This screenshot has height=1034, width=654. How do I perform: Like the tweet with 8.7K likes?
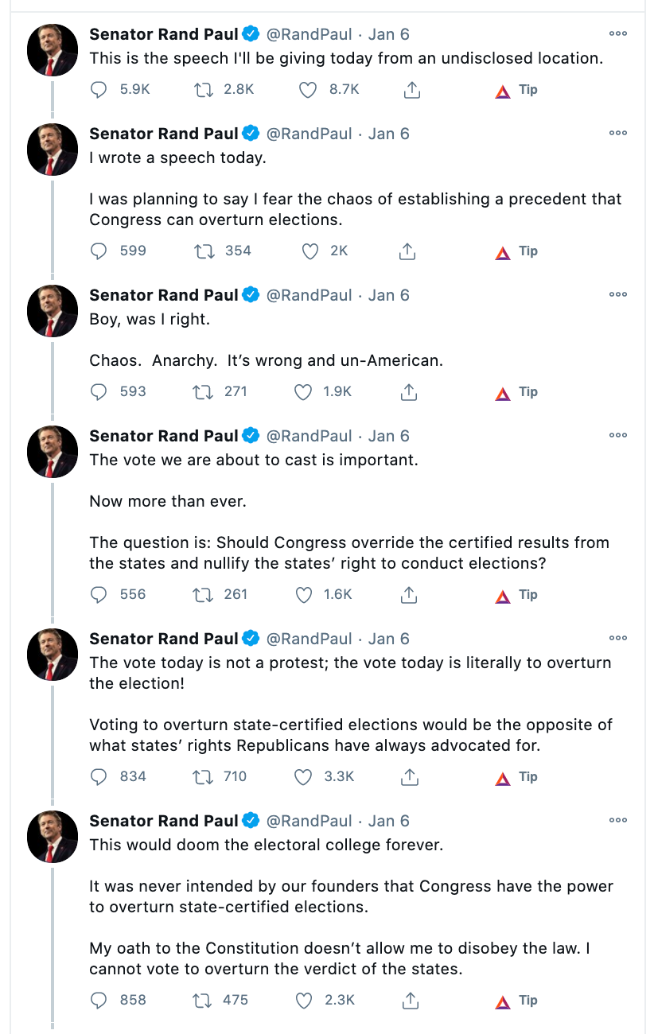tap(308, 90)
